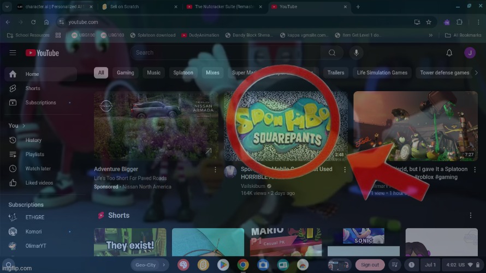Open School Resources bookmark folder

[28, 35]
